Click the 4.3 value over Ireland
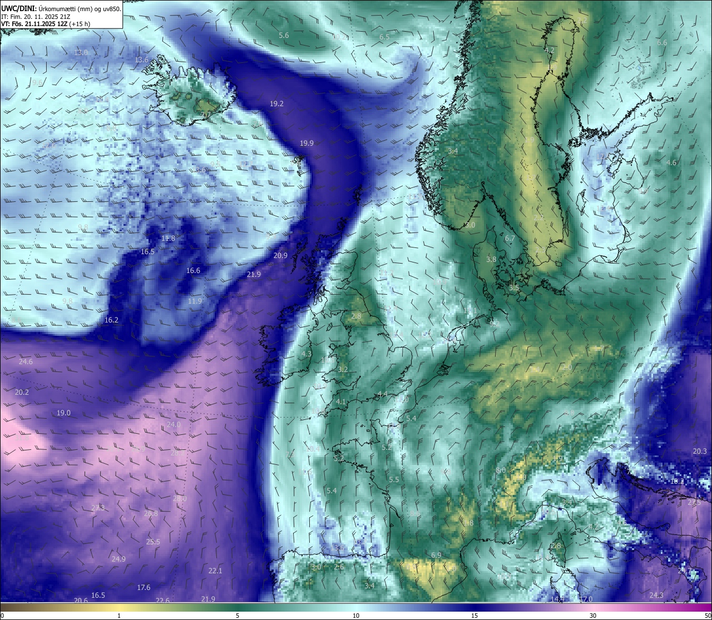Viewport: 712px width, 620px height. tap(306, 354)
